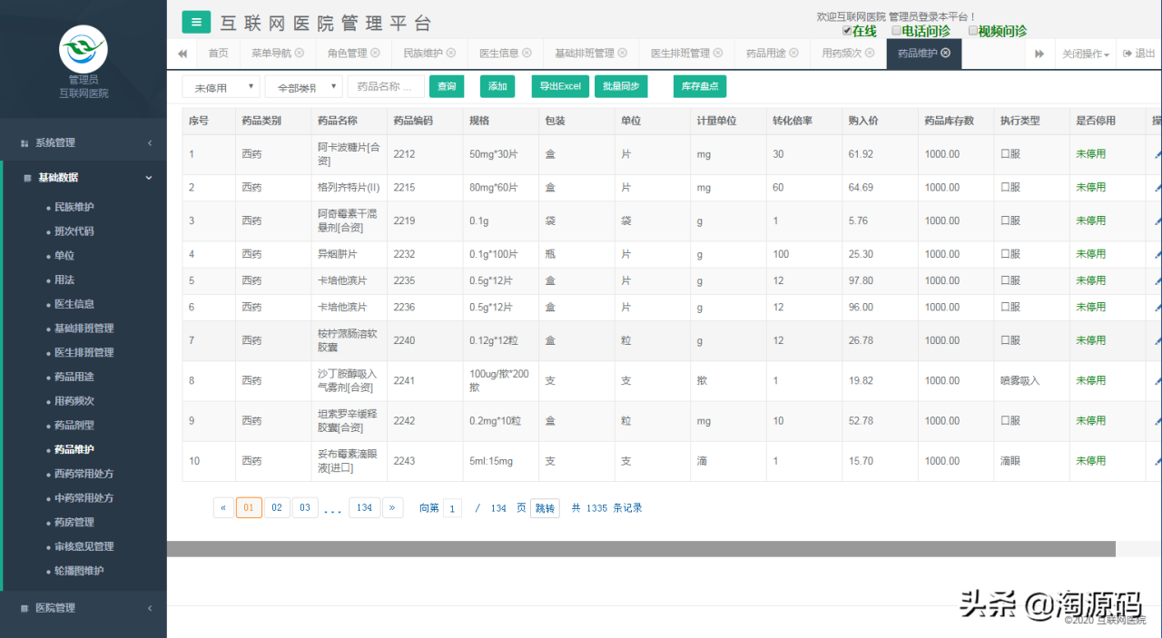Image resolution: width=1162 pixels, height=638 pixels.
Task: Close the active 药品维护 tab via x icon
Action: [946, 54]
